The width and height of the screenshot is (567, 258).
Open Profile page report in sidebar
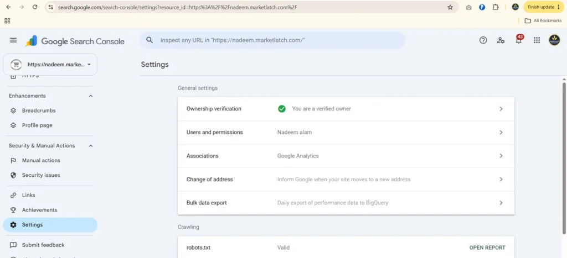[x=37, y=125]
